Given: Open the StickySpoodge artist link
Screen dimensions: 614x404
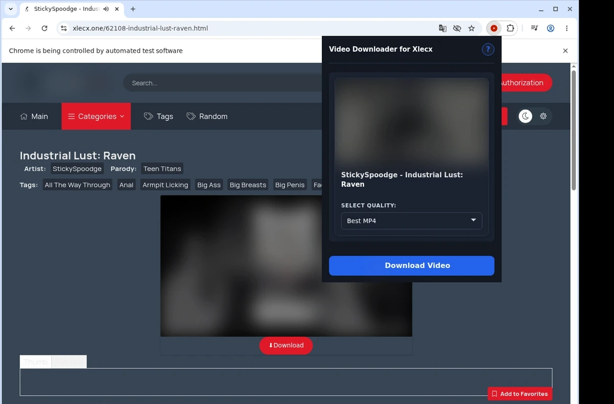Looking at the screenshot, I should pyautogui.click(x=77, y=169).
